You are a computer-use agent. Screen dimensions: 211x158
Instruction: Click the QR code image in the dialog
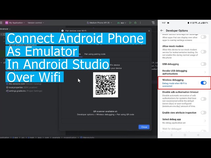point(105,85)
